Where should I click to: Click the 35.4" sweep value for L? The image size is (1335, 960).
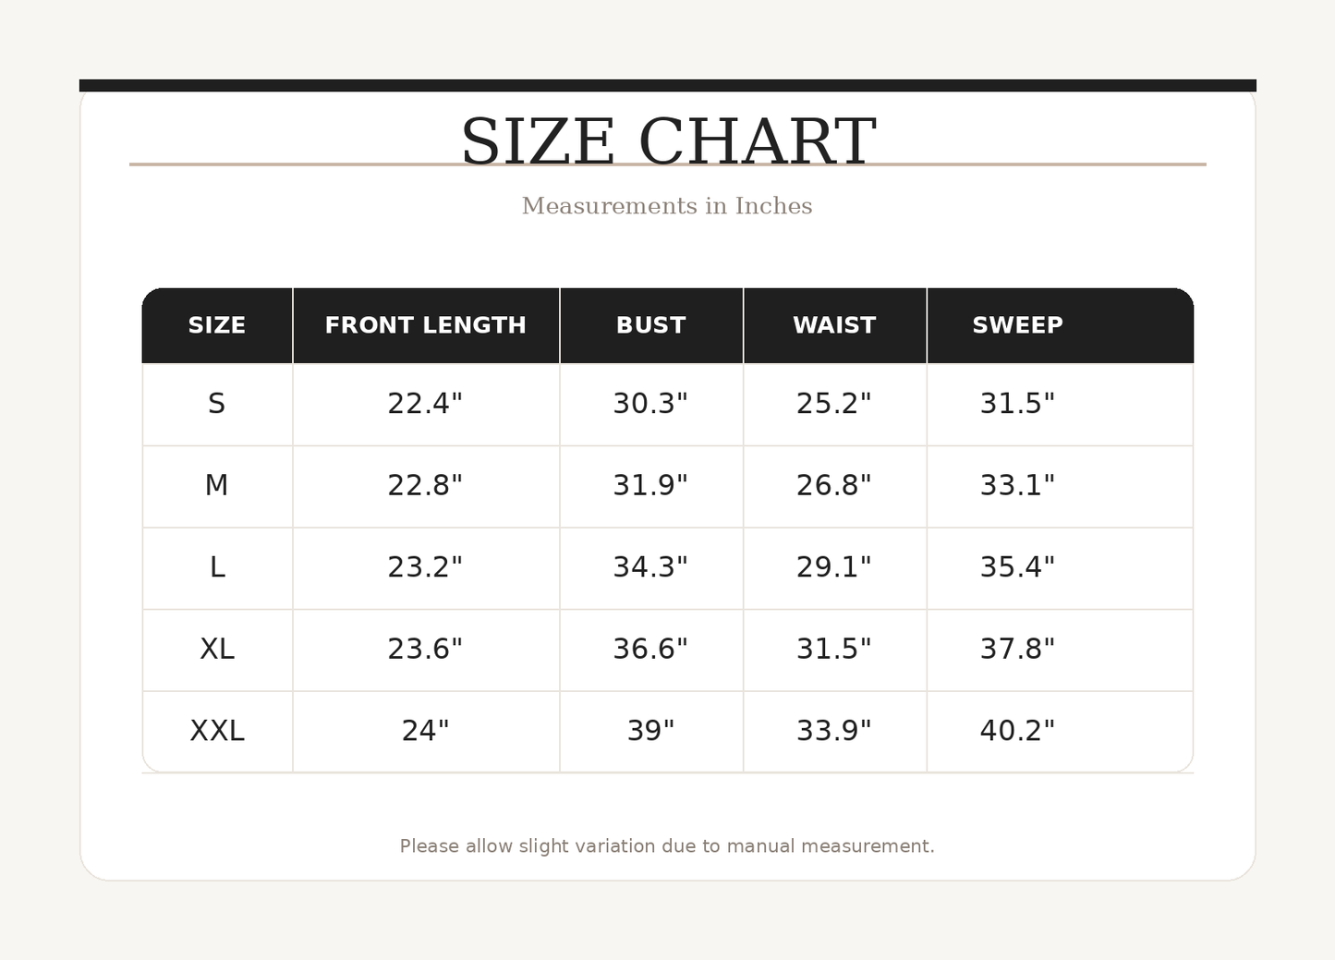(x=1017, y=567)
